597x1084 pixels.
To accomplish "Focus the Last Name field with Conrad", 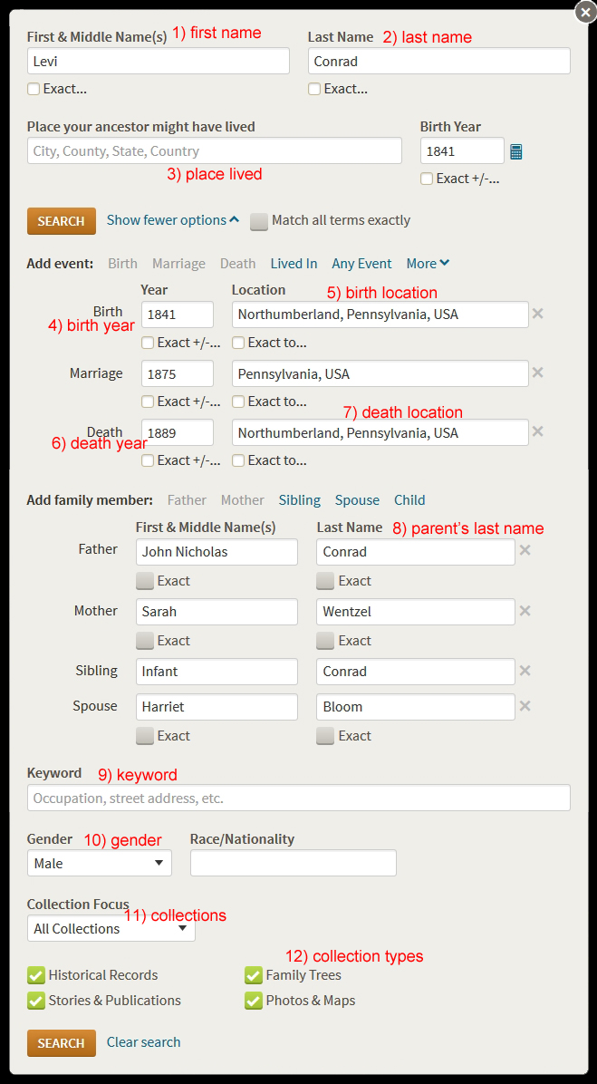I will click(439, 61).
